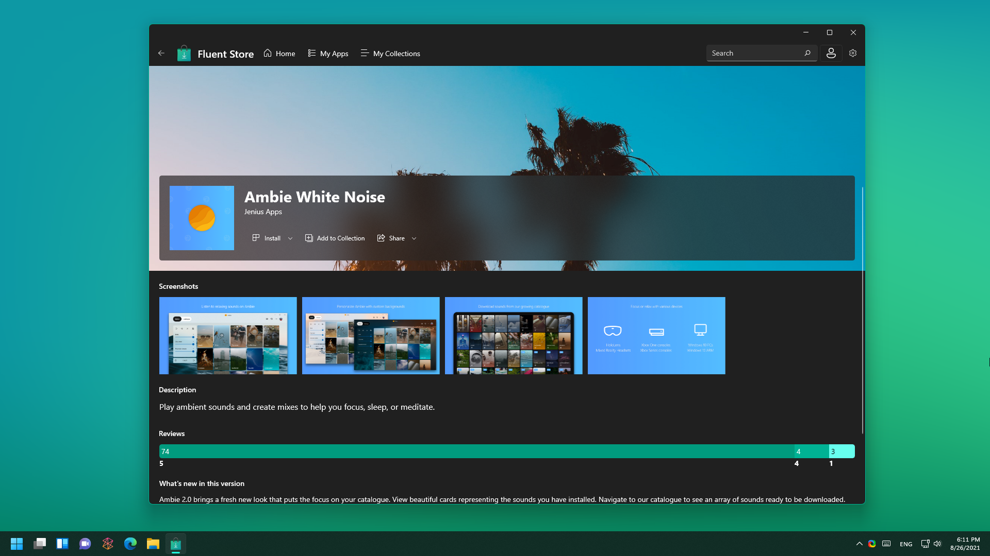Image resolution: width=990 pixels, height=556 pixels.
Task: Click the 5-star reviews bar segment
Action: pyautogui.click(x=476, y=451)
